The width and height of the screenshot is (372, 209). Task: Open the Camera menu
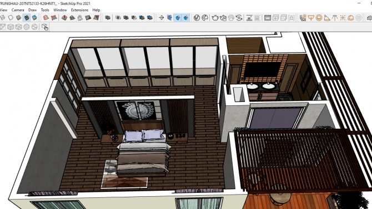pyautogui.click(x=18, y=10)
